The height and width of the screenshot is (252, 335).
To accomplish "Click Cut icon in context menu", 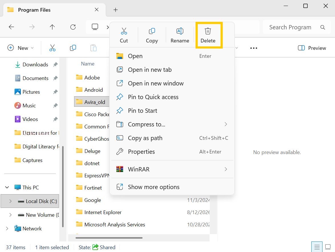I will (124, 31).
